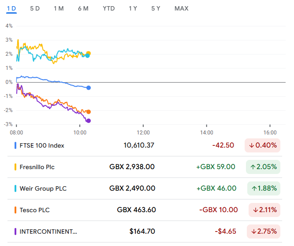
Task: Click the +GBX 46.00 change value
Action: (x=216, y=188)
